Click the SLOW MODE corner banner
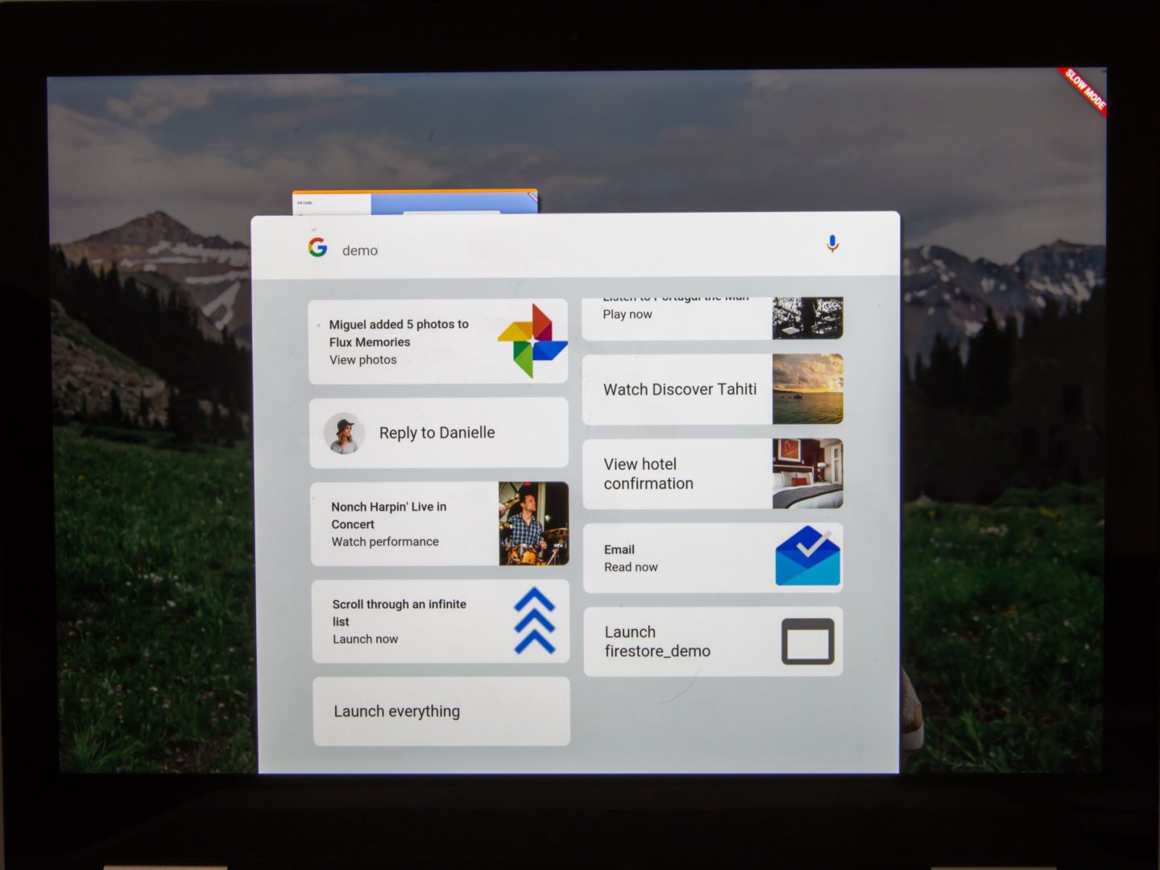Viewport: 1160px width, 870px height. [x=1085, y=90]
